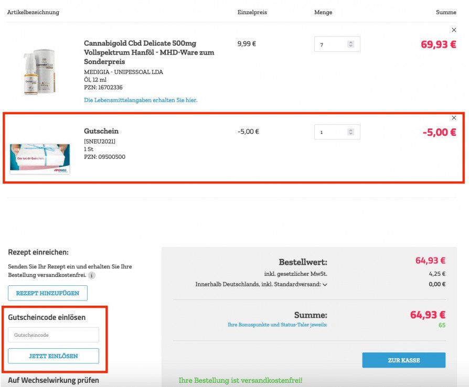Click the Cannabigold product bottle thumbnail
Image resolution: width=469 pixels, height=387 pixels.
point(40,72)
